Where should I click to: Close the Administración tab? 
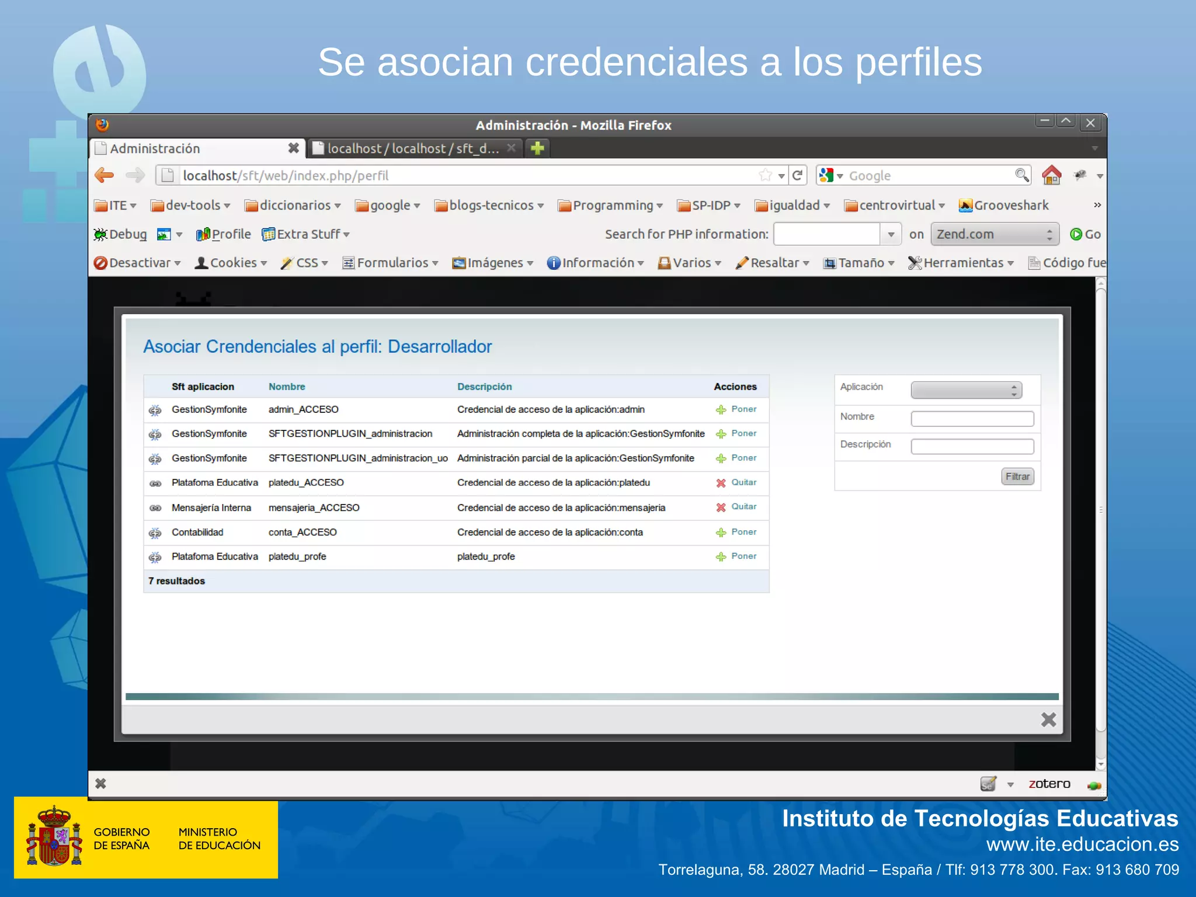pos(294,148)
